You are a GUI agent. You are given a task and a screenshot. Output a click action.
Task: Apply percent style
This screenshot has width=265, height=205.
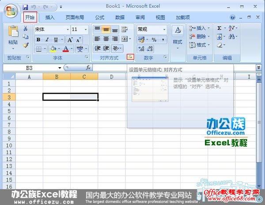154,40
